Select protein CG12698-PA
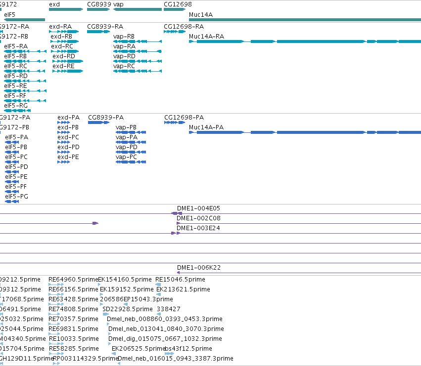The height and width of the screenshot is (366, 421). point(175,123)
